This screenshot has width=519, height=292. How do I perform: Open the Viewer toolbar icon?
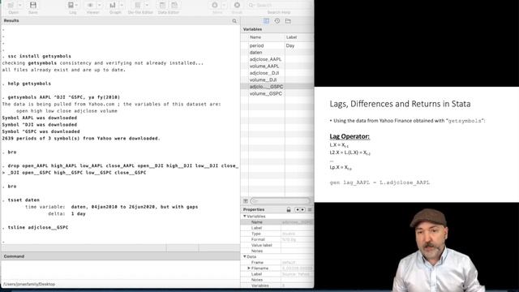click(x=90, y=5)
